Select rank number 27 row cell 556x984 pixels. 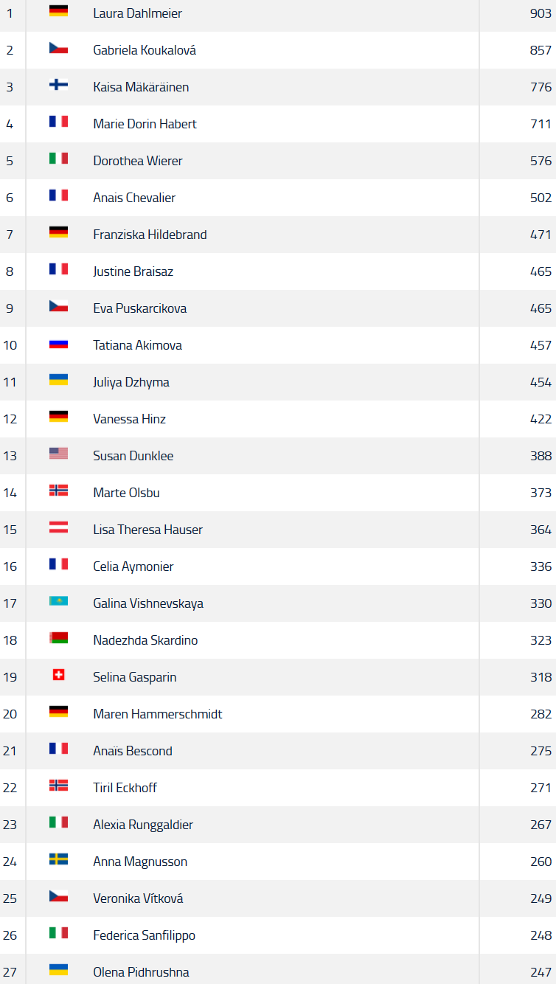[10, 972]
